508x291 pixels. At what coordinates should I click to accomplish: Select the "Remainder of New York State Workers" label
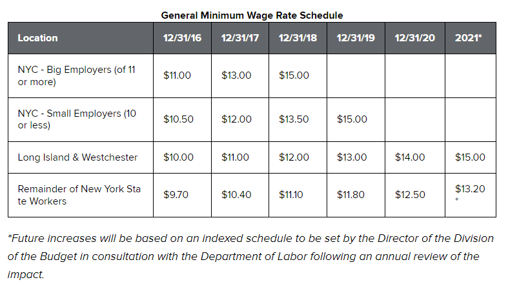79,195
